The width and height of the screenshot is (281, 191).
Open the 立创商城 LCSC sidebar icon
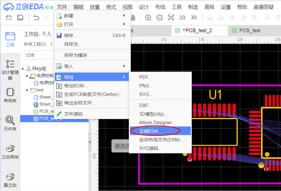tap(10, 152)
